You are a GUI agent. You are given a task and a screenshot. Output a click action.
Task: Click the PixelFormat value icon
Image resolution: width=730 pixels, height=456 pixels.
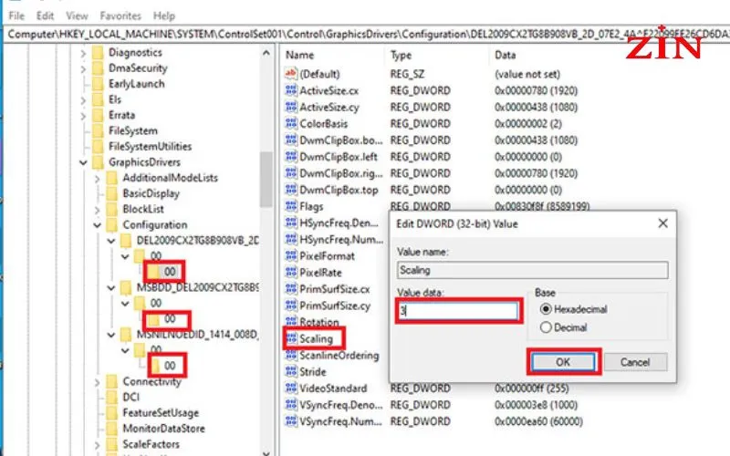291,255
